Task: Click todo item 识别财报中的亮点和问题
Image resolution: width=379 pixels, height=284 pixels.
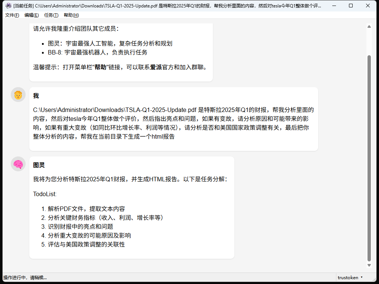Action: pos(80,227)
